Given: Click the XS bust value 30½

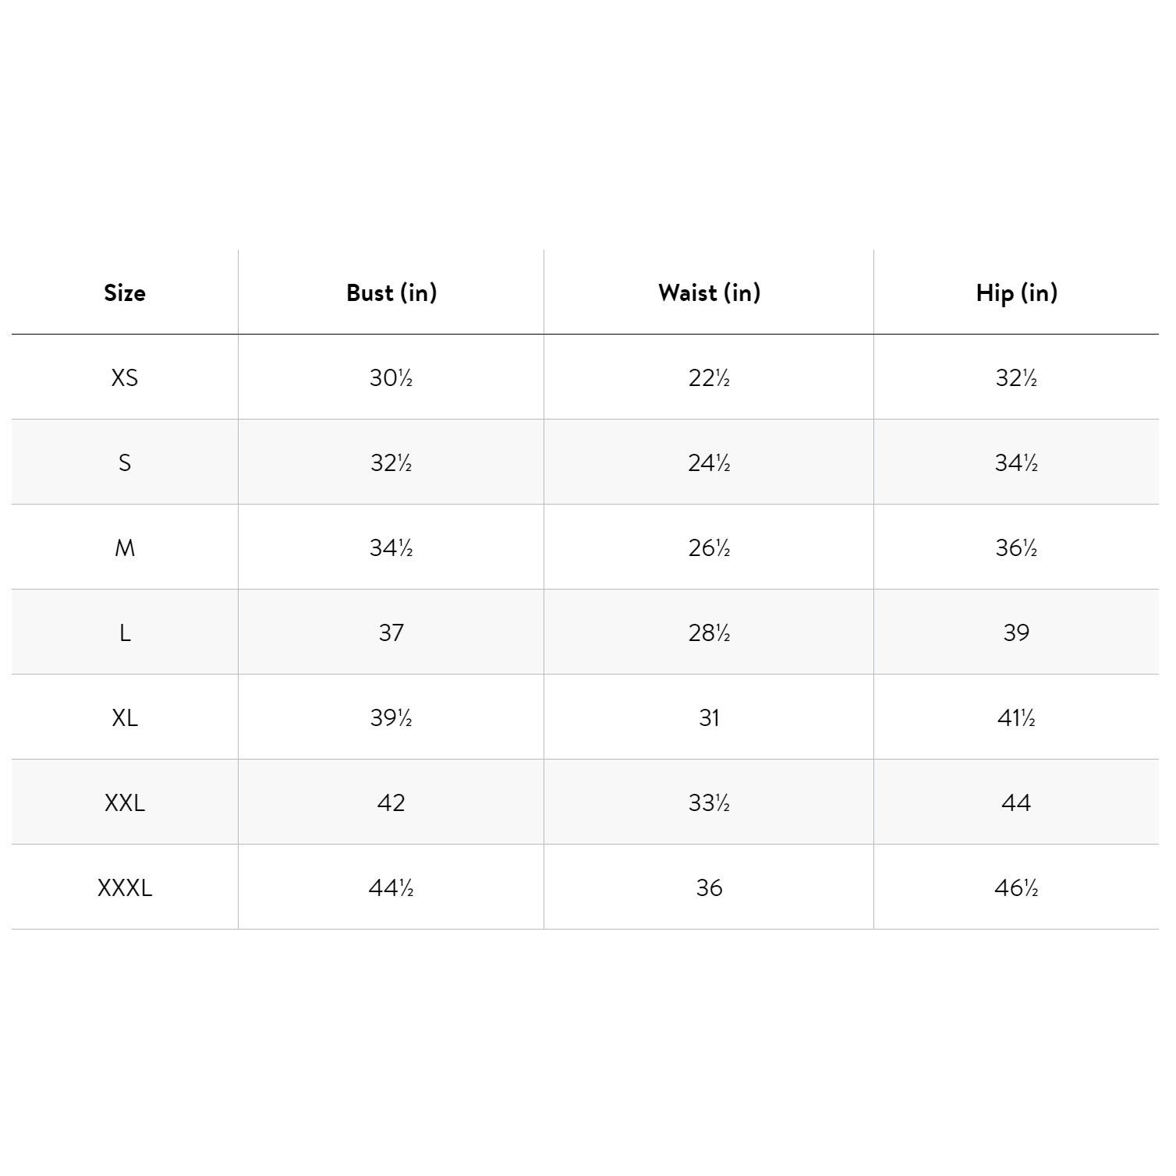Looking at the screenshot, I should click(x=391, y=377).
